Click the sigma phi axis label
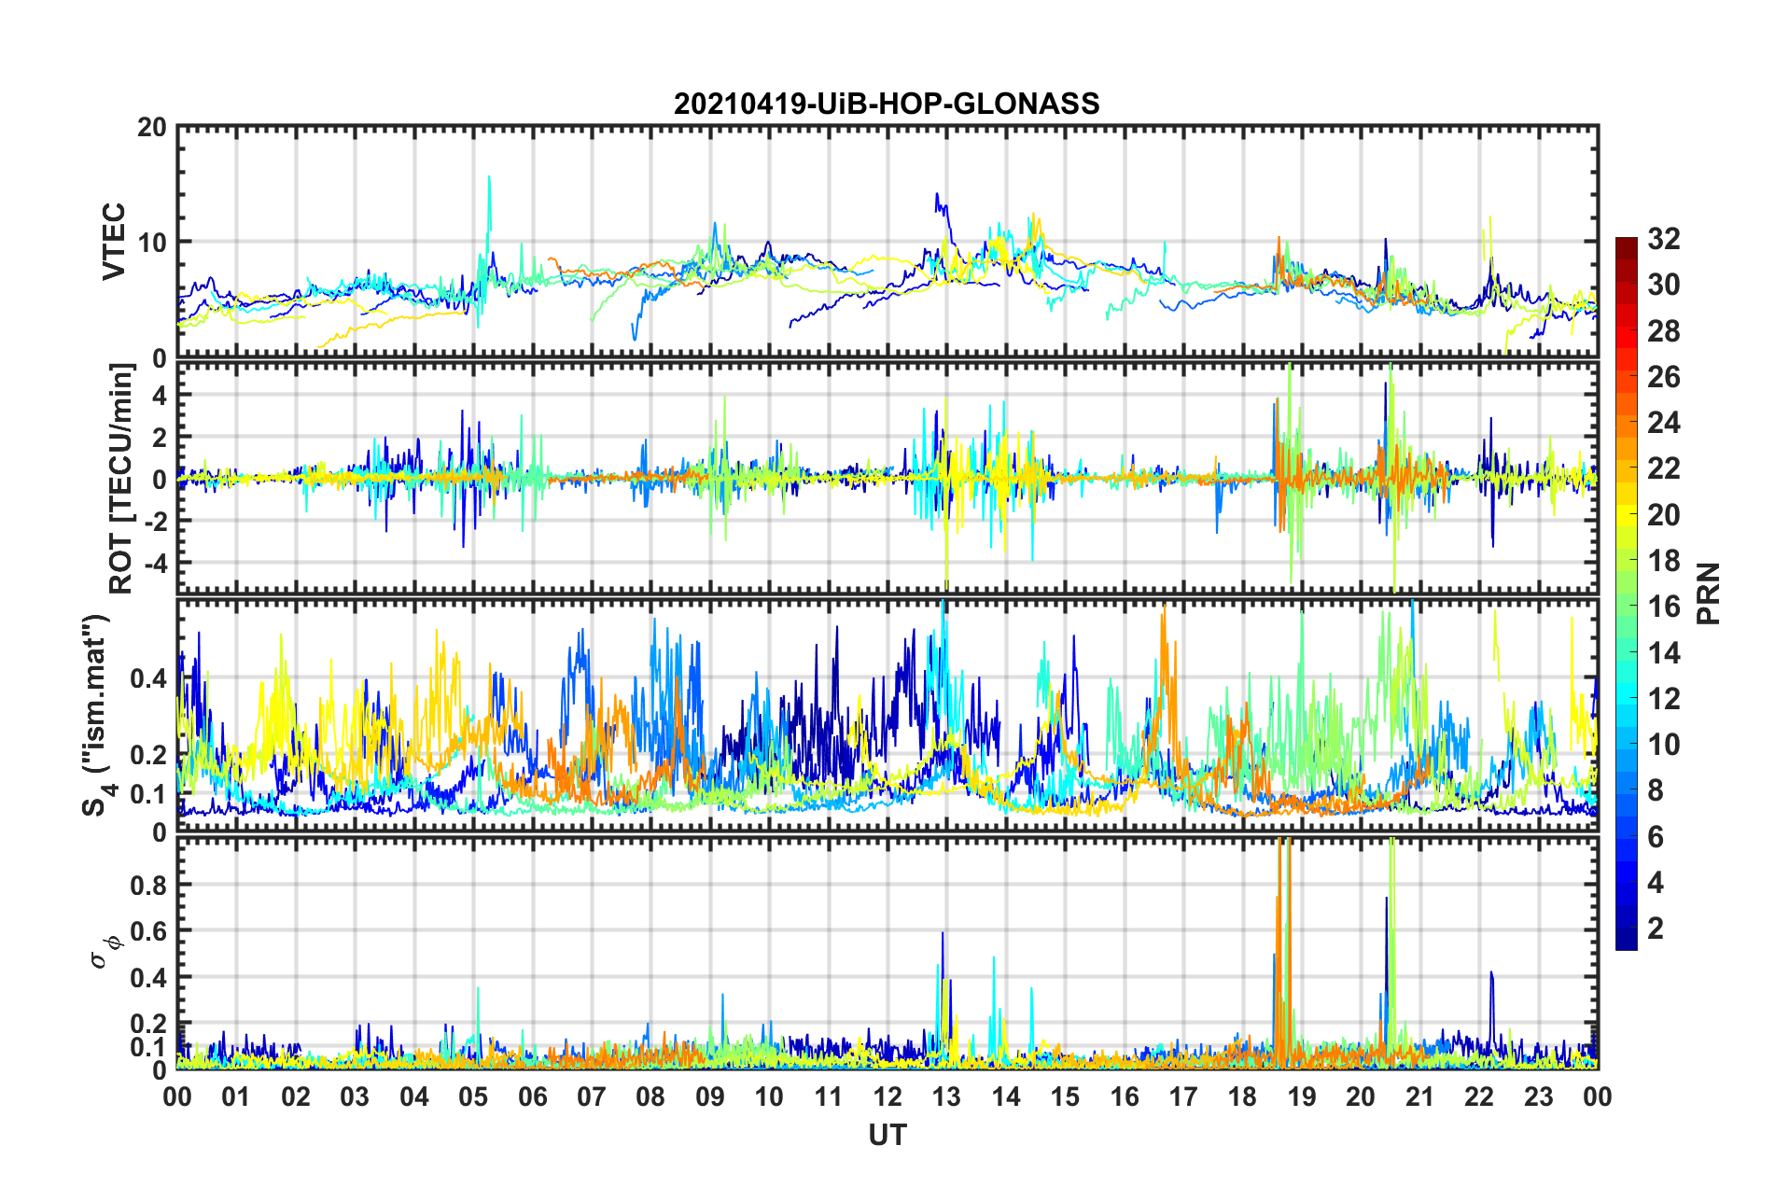The width and height of the screenshot is (1775, 1187). [106, 953]
